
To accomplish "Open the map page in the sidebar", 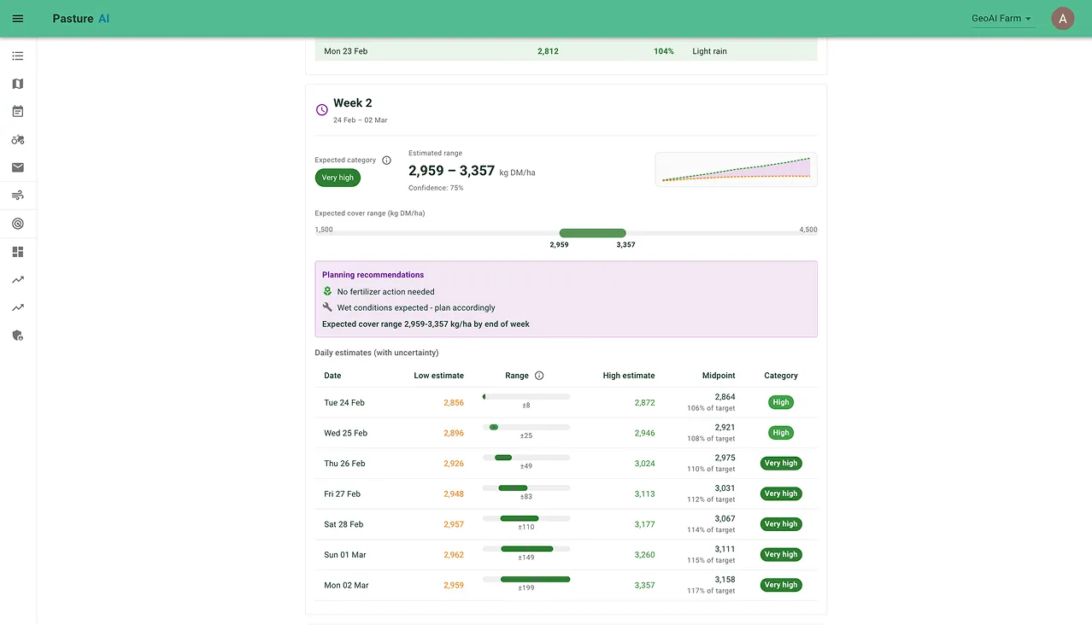I will 18,84.
